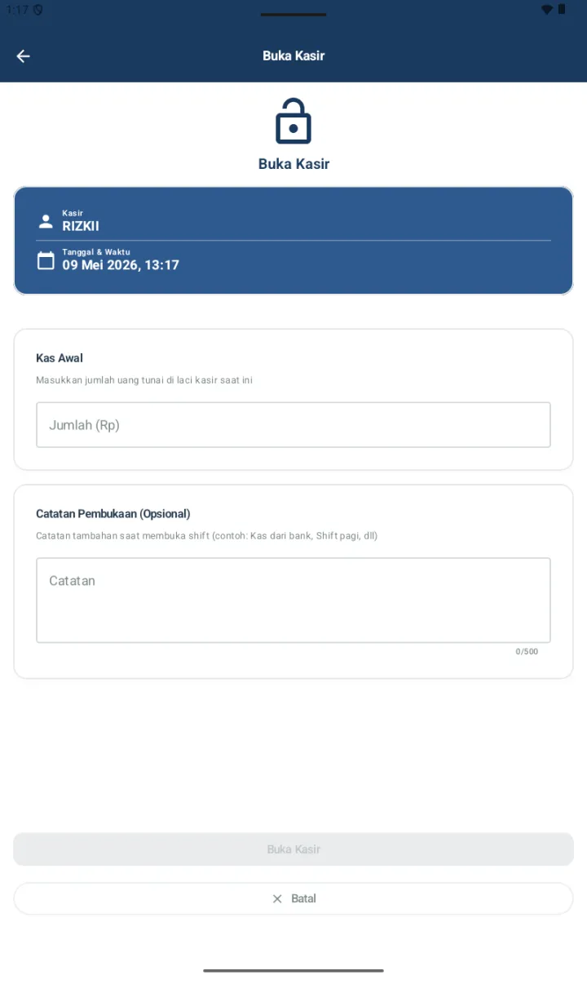Screen dimensions: 587x984
Task: Tap the Kas Awal section title
Action: [60, 358]
